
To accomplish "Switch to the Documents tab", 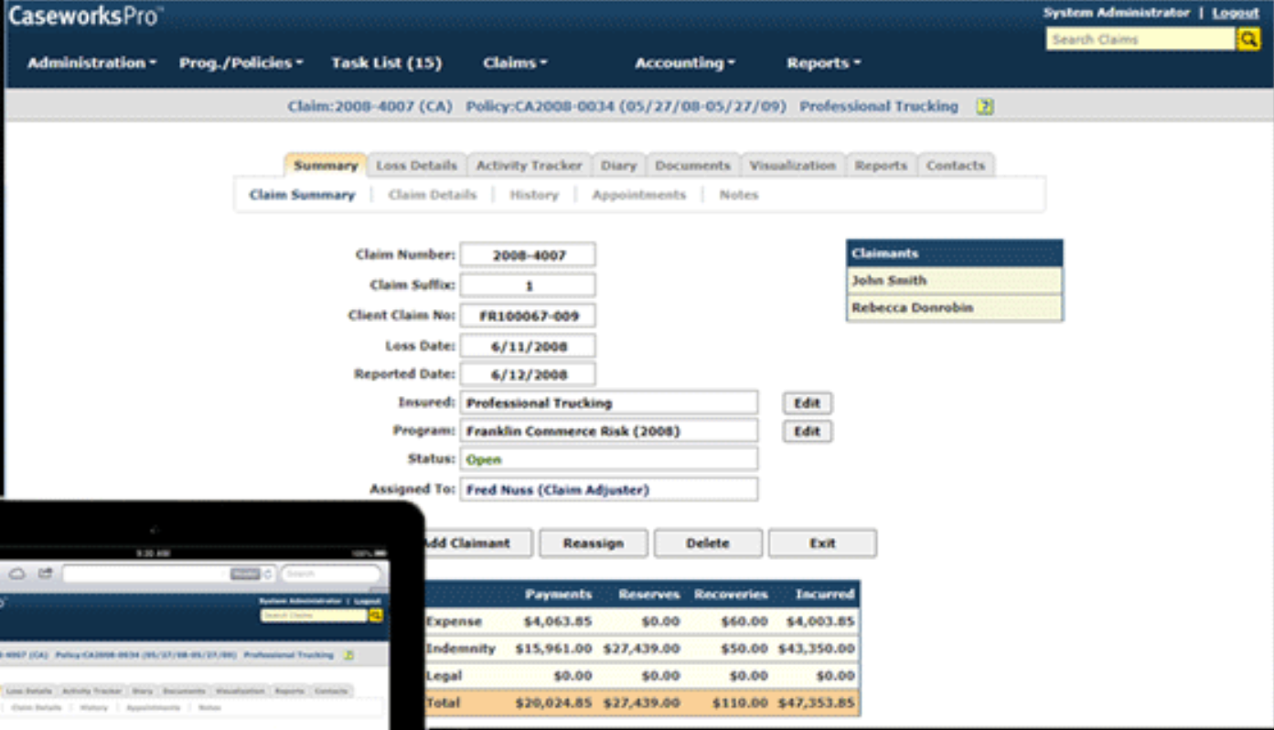I will [692, 165].
